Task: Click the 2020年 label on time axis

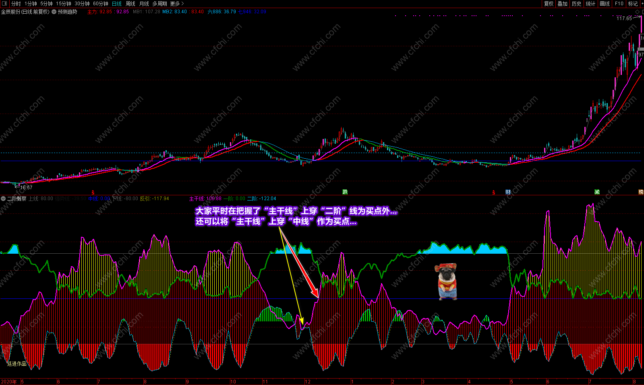Action: pyautogui.click(x=9, y=382)
